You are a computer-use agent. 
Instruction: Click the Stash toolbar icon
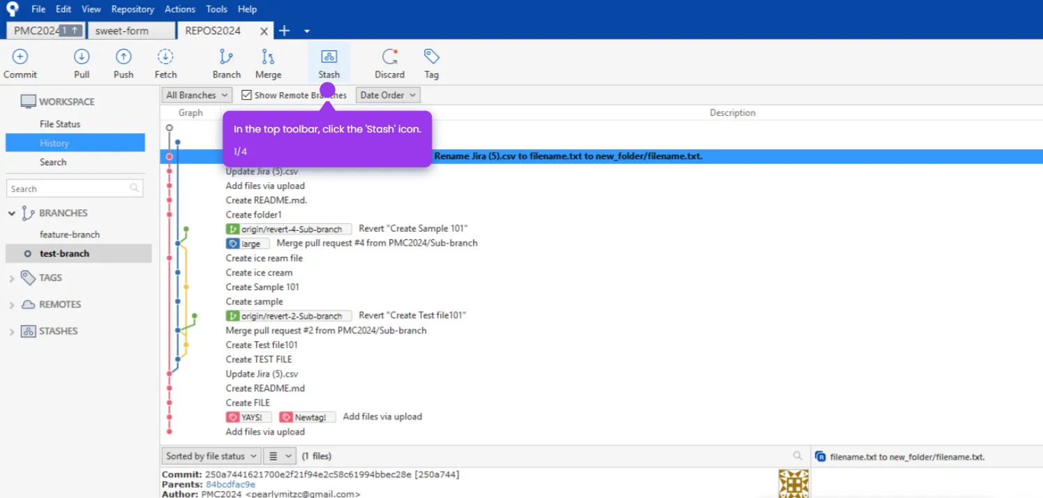coord(329,57)
